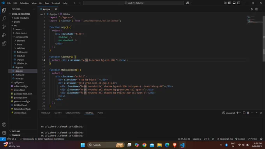Open the Explorer view in activity bar
The height and width of the screenshot is (149, 265).
click(x=4, y=10)
